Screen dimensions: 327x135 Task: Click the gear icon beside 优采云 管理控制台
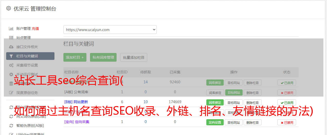click(x=9, y=8)
